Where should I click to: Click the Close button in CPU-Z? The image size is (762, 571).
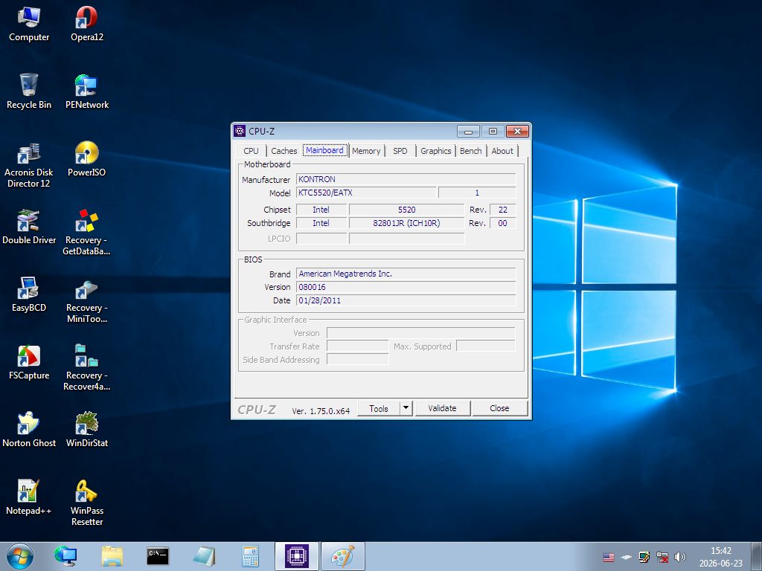click(x=499, y=408)
